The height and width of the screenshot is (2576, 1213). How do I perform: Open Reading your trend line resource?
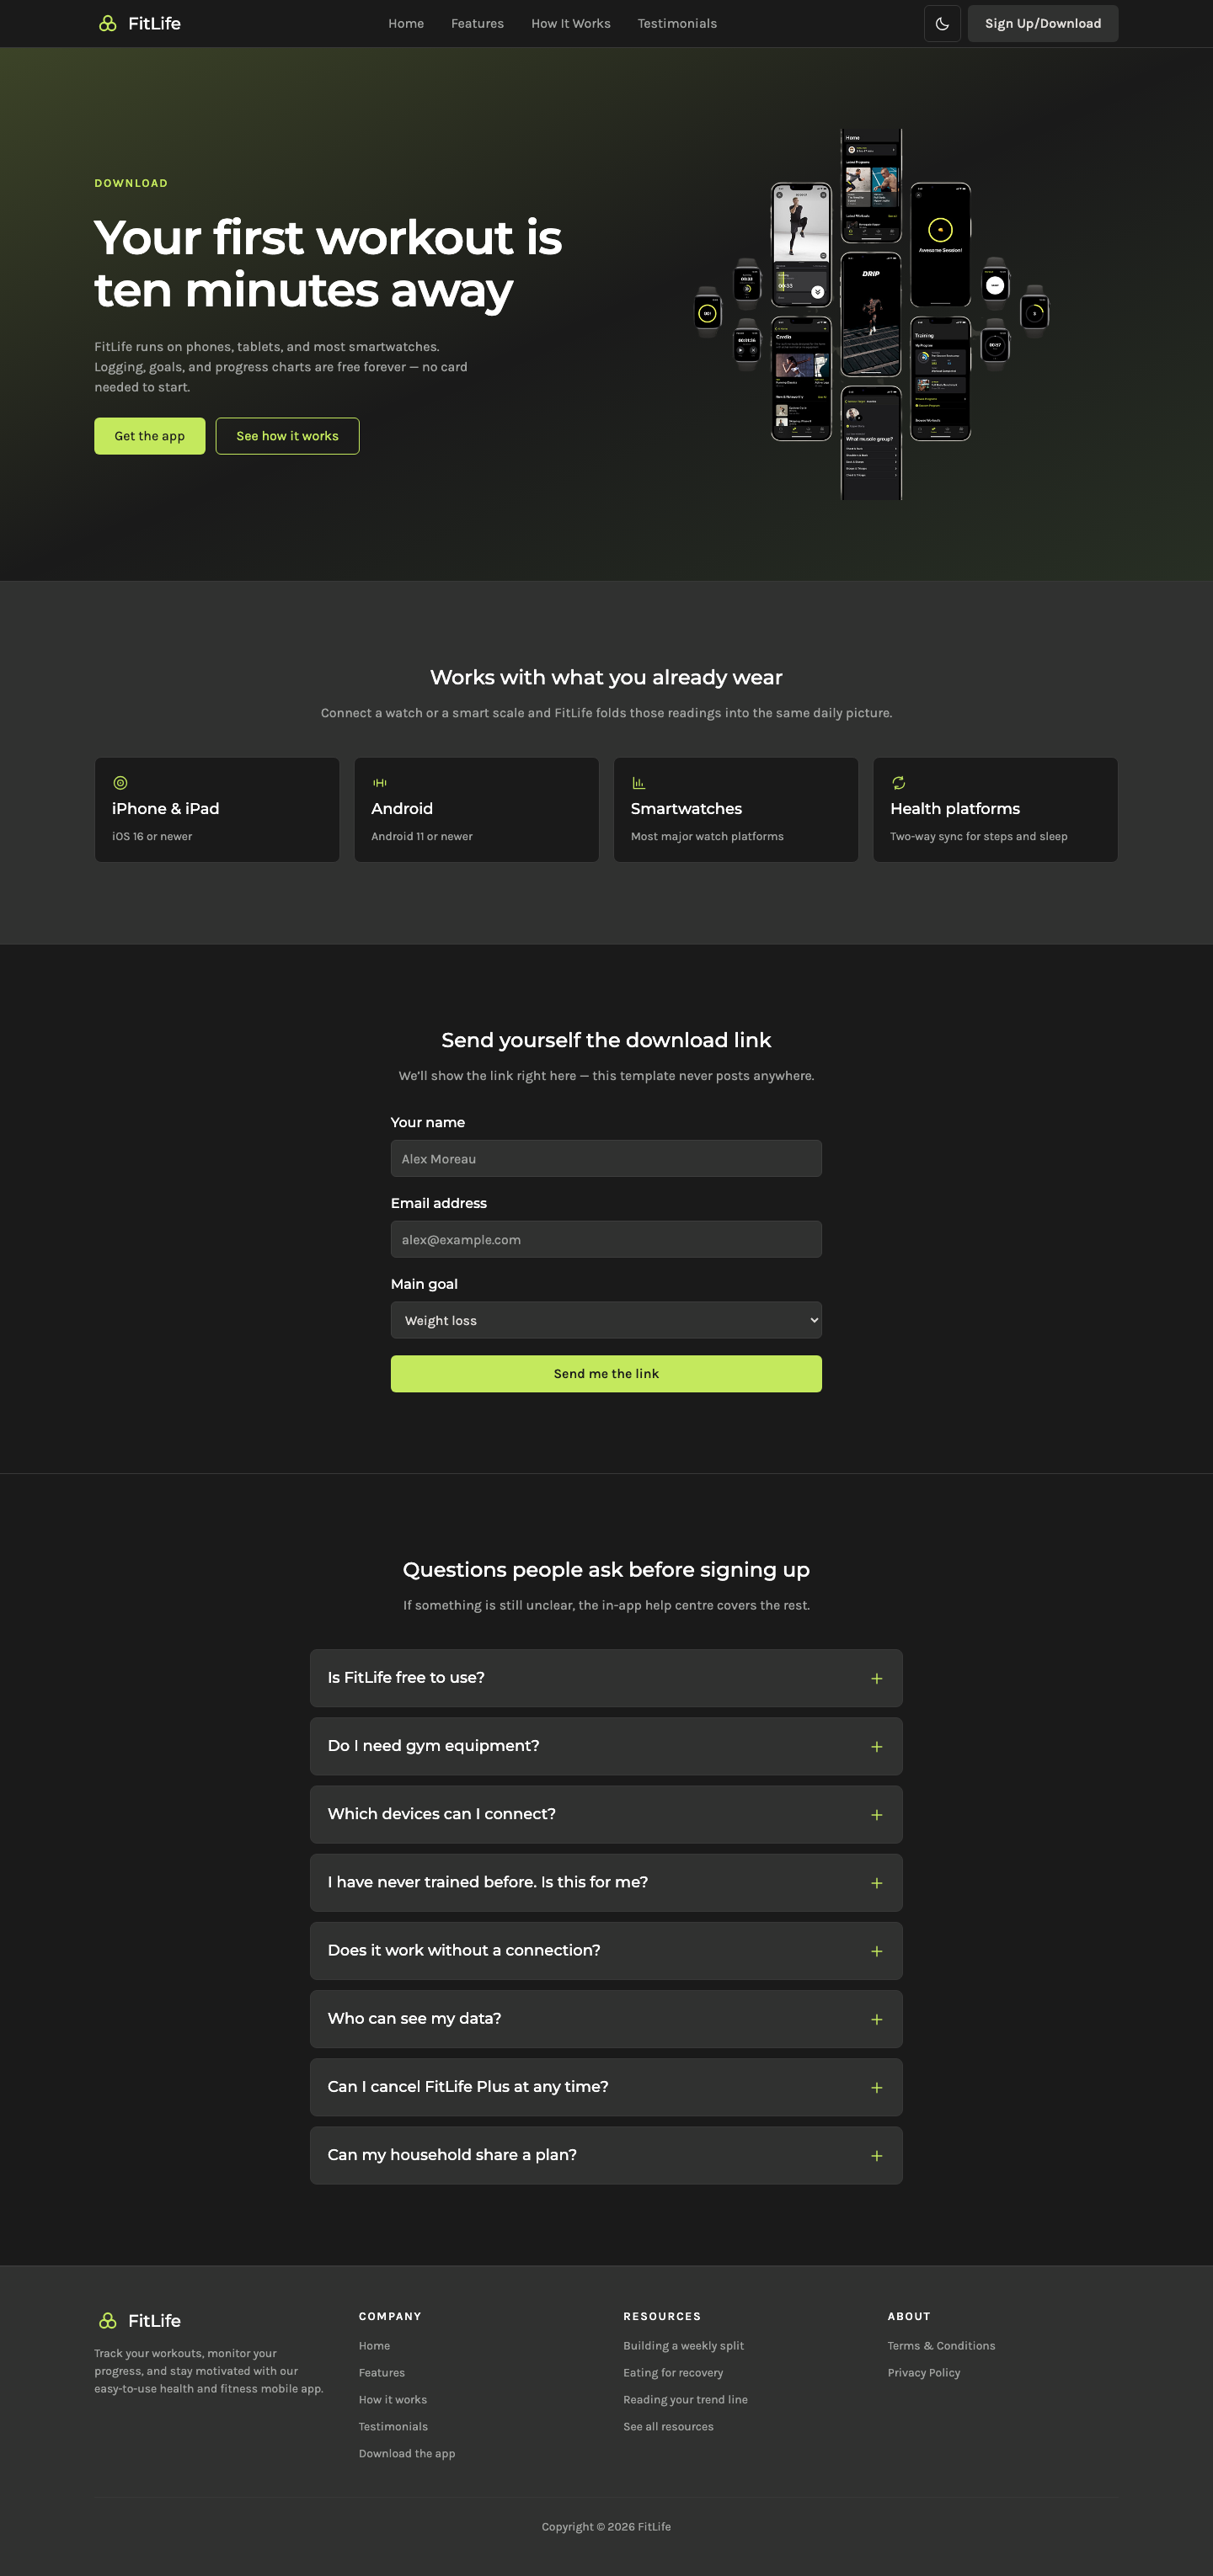(x=685, y=2400)
